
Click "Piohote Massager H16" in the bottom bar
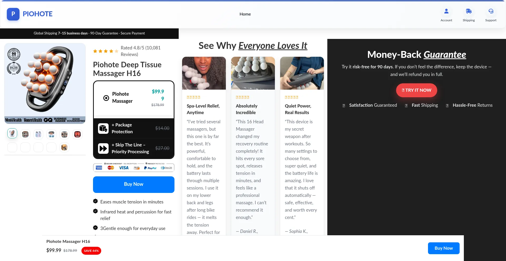(x=68, y=241)
